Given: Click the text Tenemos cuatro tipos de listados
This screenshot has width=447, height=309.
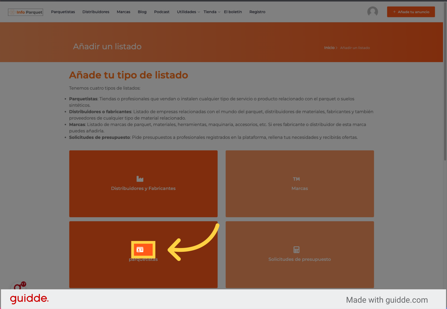Looking at the screenshot, I should [105, 88].
